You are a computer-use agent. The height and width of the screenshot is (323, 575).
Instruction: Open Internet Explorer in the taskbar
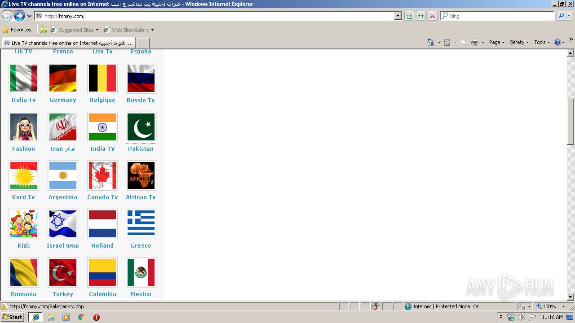click(x=35, y=317)
